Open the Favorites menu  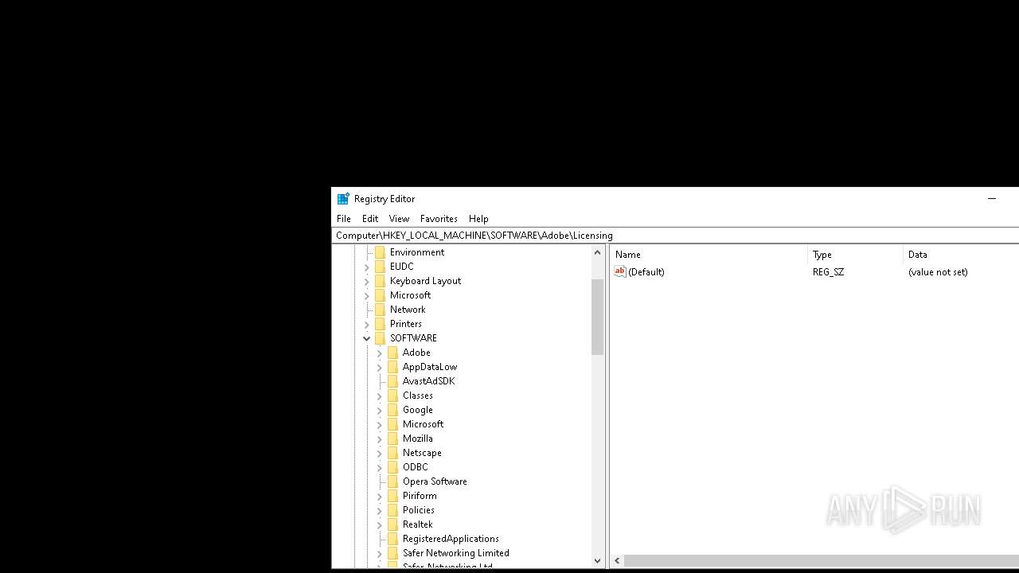tap(439, 219)
